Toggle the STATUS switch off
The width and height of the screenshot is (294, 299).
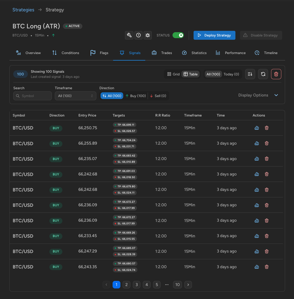(178, 35)
